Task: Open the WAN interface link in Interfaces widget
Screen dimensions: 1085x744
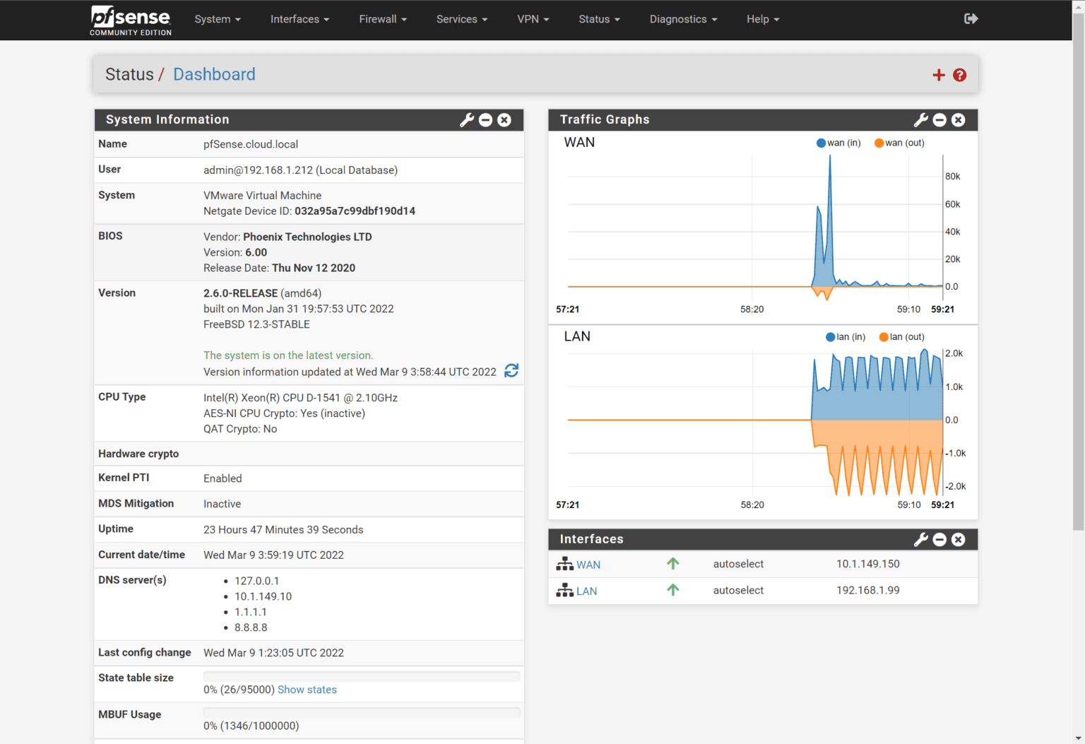Action: [x=588, y=564]
